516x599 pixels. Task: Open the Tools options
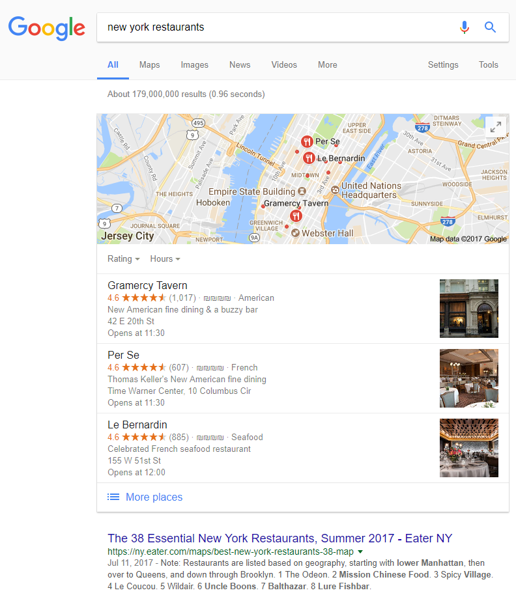pyautogui.click(x=489, y=65)
